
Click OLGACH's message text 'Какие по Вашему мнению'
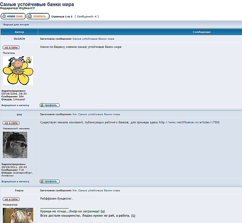(58, 47)
